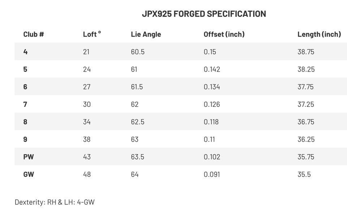Click the Dexterity RH & LH note
Viewport: 347px width, 217px height.
point(55,202)
